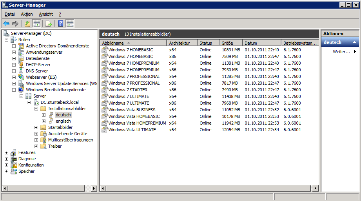Sort list by Größe column header
Image resolution: width=361 pixels, height=201 pixels.
[x=230, y=43]
